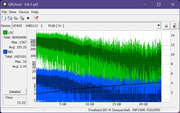Click the LDC Total: 80426090 value

(x=15, y=37)
